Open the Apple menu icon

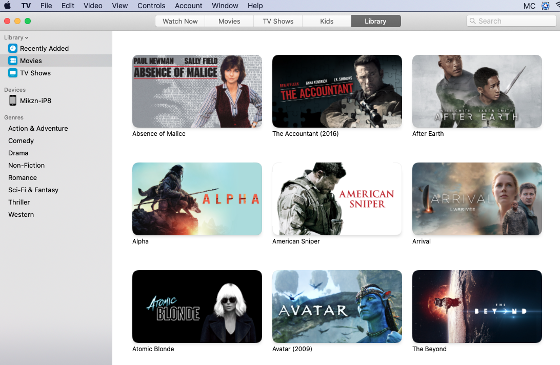(7, 6)
